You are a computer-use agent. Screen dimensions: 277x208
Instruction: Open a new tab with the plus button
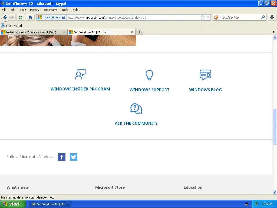pos(139,32)
